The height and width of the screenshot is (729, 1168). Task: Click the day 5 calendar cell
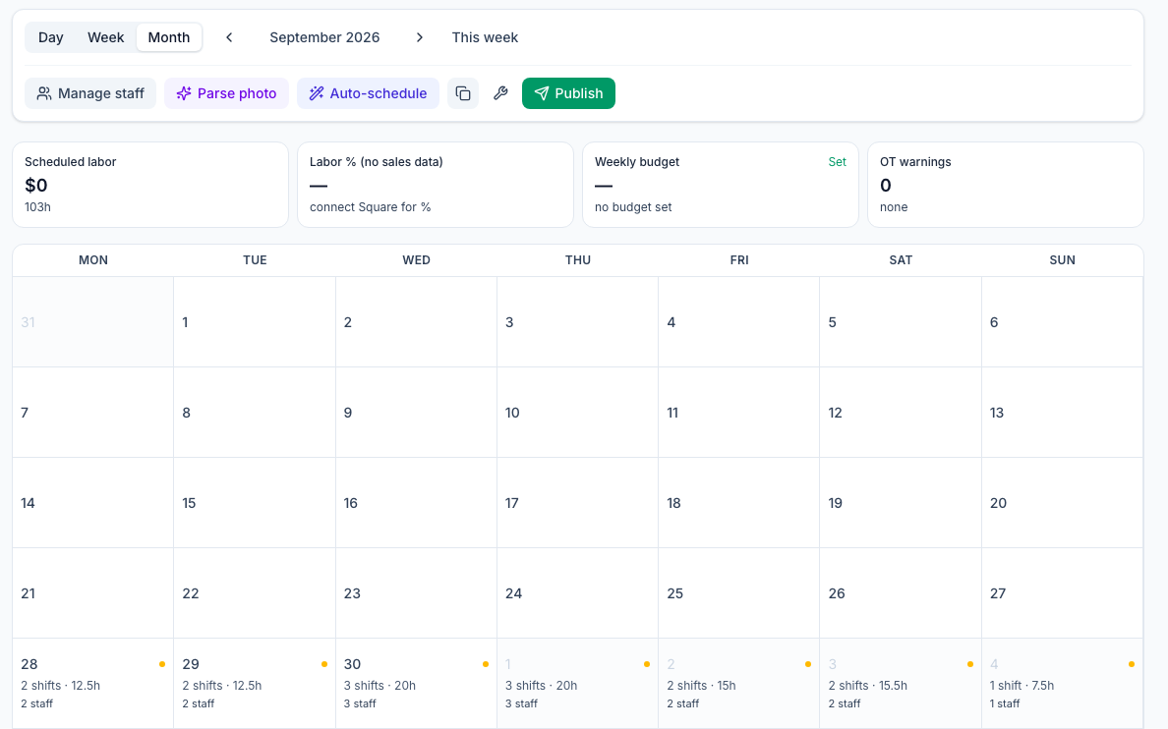tap(901, 322)
